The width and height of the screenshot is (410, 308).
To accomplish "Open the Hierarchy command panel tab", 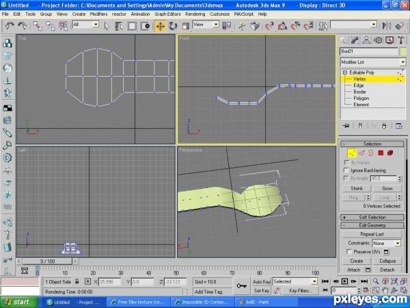I will 366,40.
